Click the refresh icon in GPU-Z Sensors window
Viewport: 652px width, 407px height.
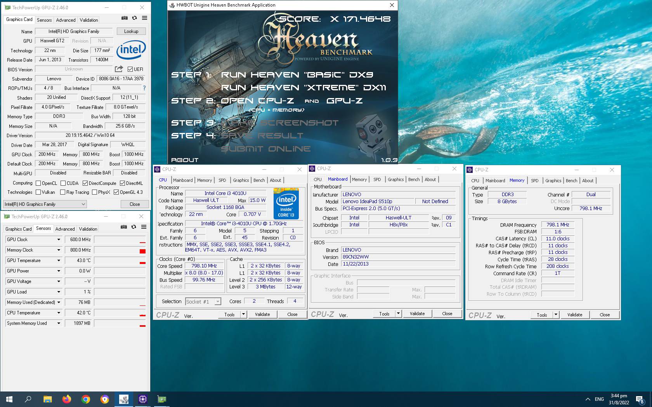tap(134, 227)
